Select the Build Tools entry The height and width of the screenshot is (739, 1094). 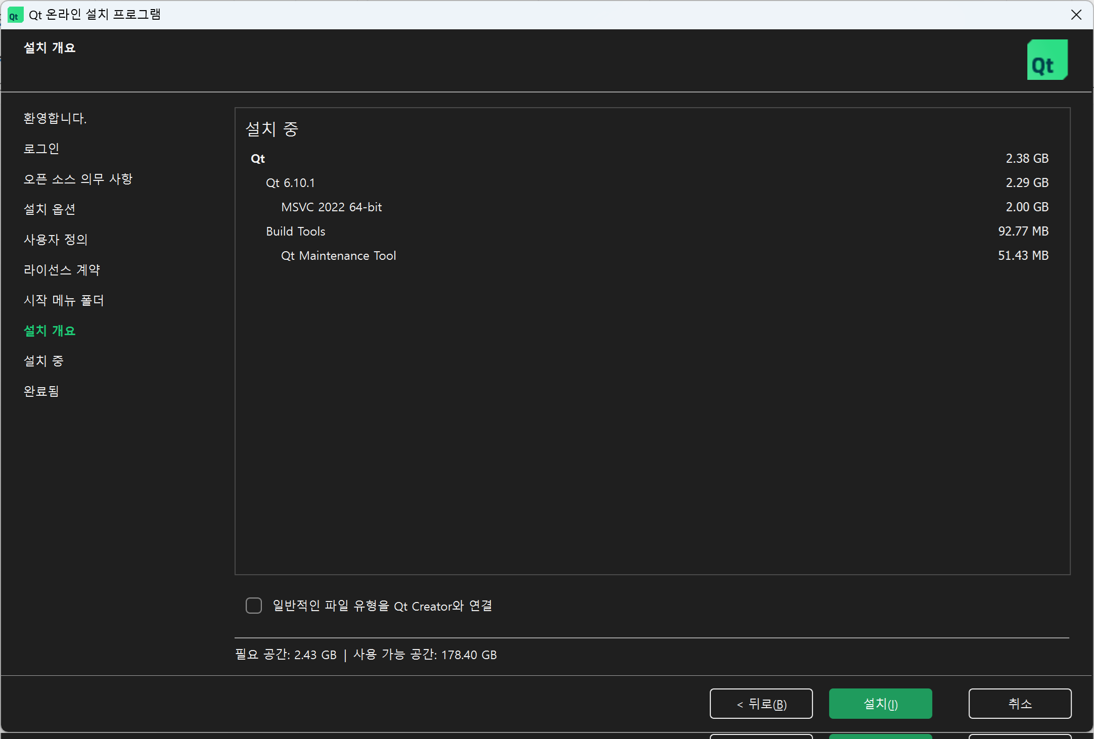296,231
